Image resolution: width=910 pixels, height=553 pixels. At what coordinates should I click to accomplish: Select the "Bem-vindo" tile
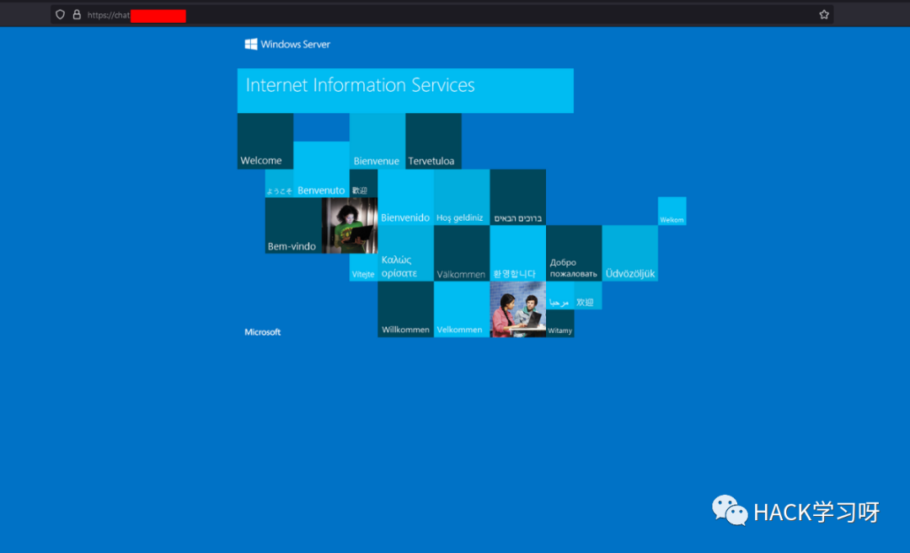293,225
